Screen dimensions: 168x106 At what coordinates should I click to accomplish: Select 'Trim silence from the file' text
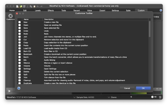click(55, 78)
